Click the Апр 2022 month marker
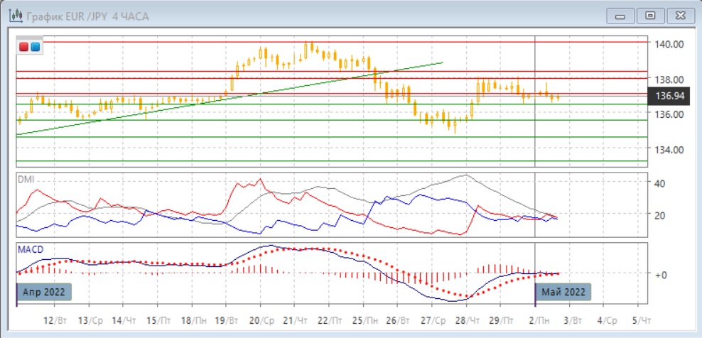 [44, 292]
